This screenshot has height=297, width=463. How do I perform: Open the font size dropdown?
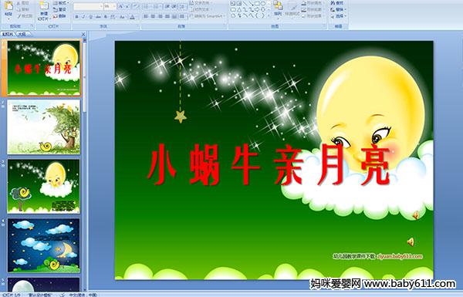click(110, 6)
